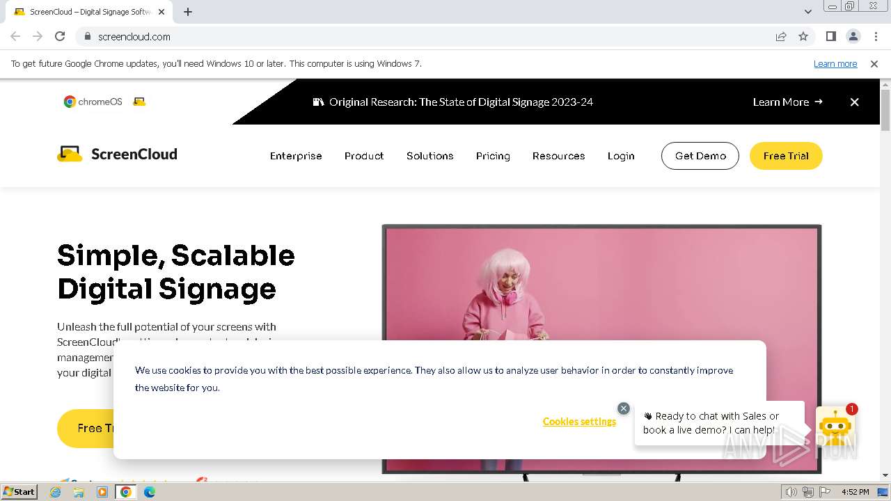Dismiss the Chrome update notification bar
This screenshot has width=891, height=501.
[x=874, y=63]
